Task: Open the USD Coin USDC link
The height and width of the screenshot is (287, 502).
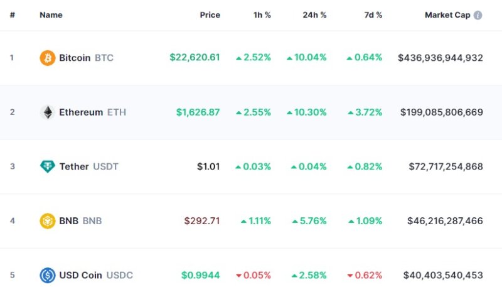Action: 96,275
